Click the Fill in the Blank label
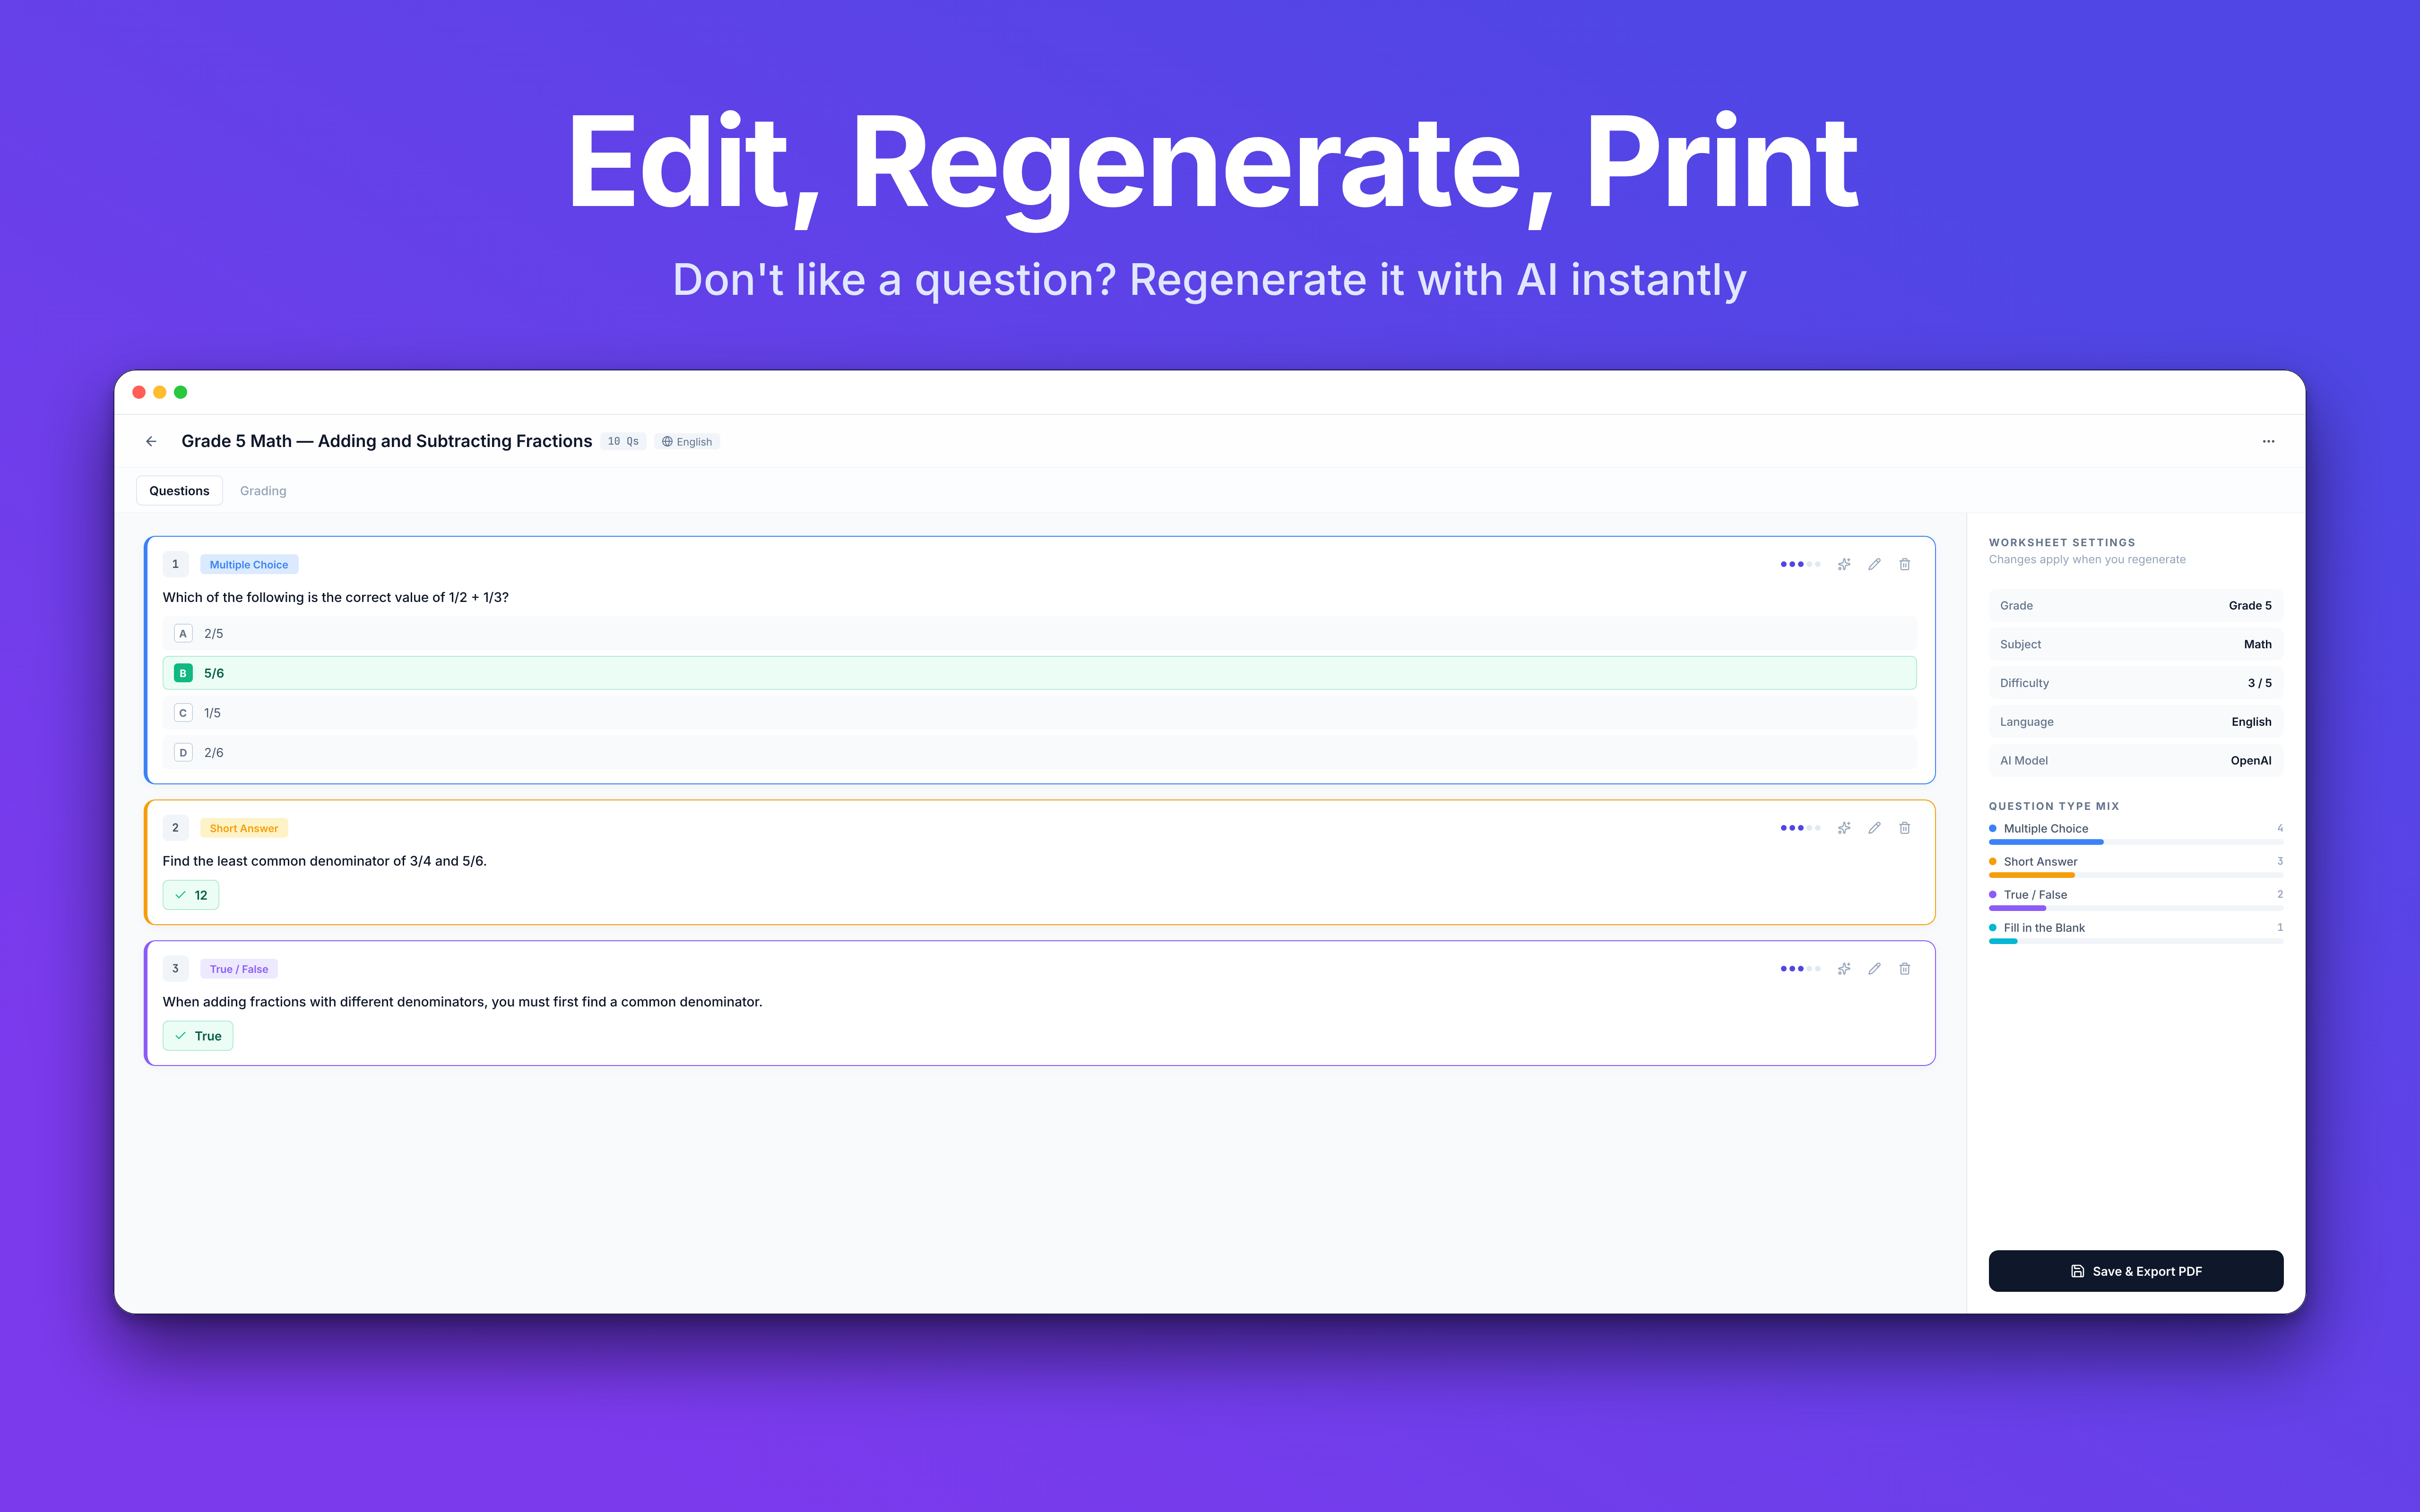2420x1512 pixels. click(2044, 928)
